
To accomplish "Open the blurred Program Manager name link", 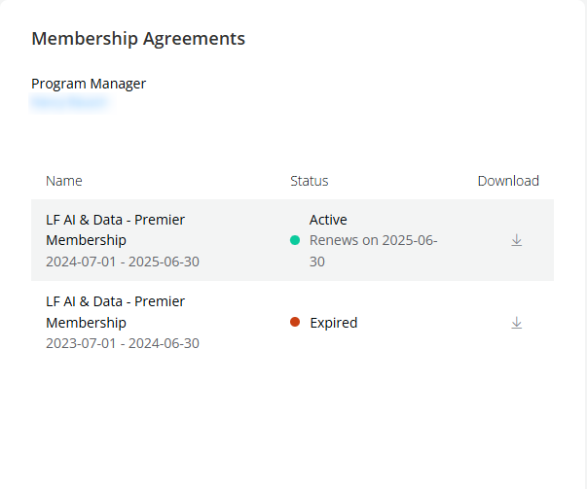I will click(x=69, y=102).
